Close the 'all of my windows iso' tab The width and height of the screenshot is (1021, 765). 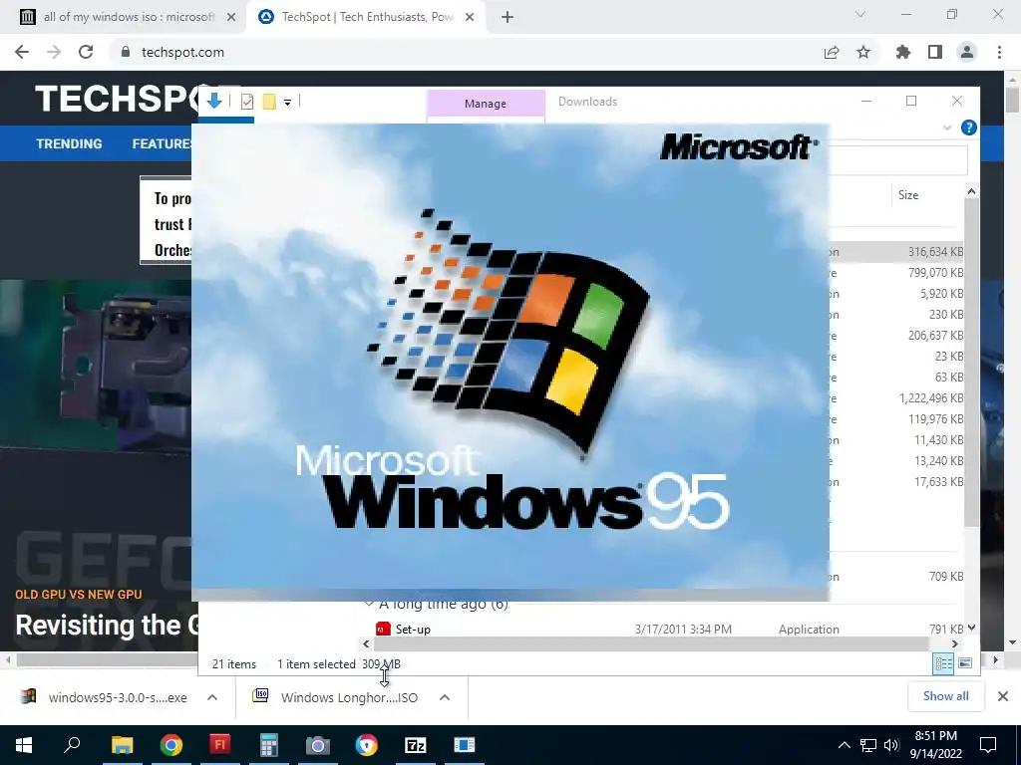231,17
